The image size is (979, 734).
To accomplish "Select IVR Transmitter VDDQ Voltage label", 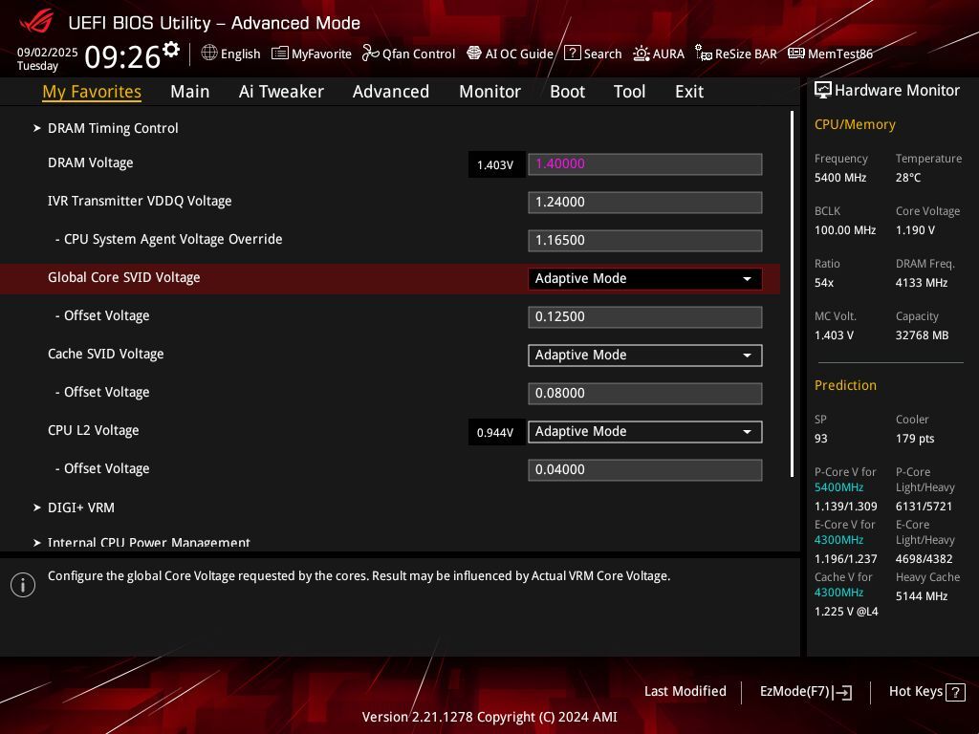I will pos(140,201).
